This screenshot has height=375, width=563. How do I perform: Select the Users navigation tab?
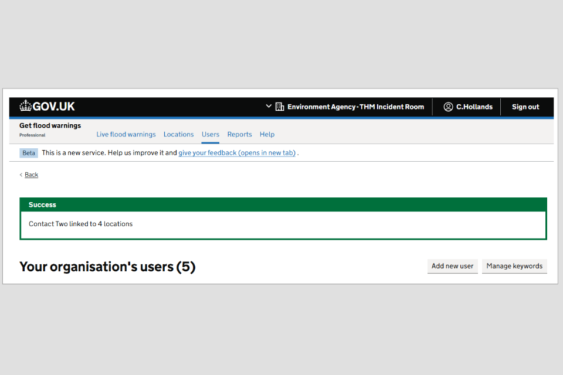point(211,134)
